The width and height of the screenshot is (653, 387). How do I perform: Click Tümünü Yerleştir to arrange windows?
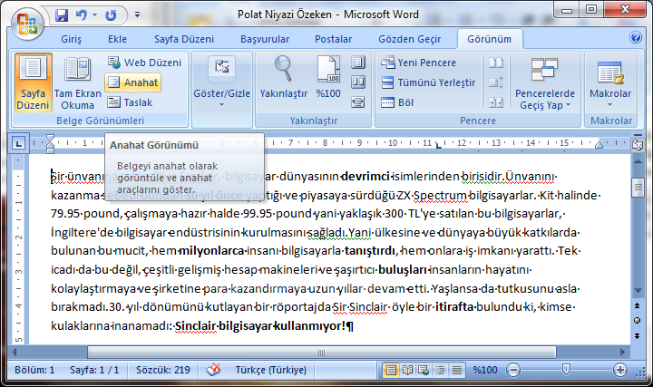click(428, 82)
